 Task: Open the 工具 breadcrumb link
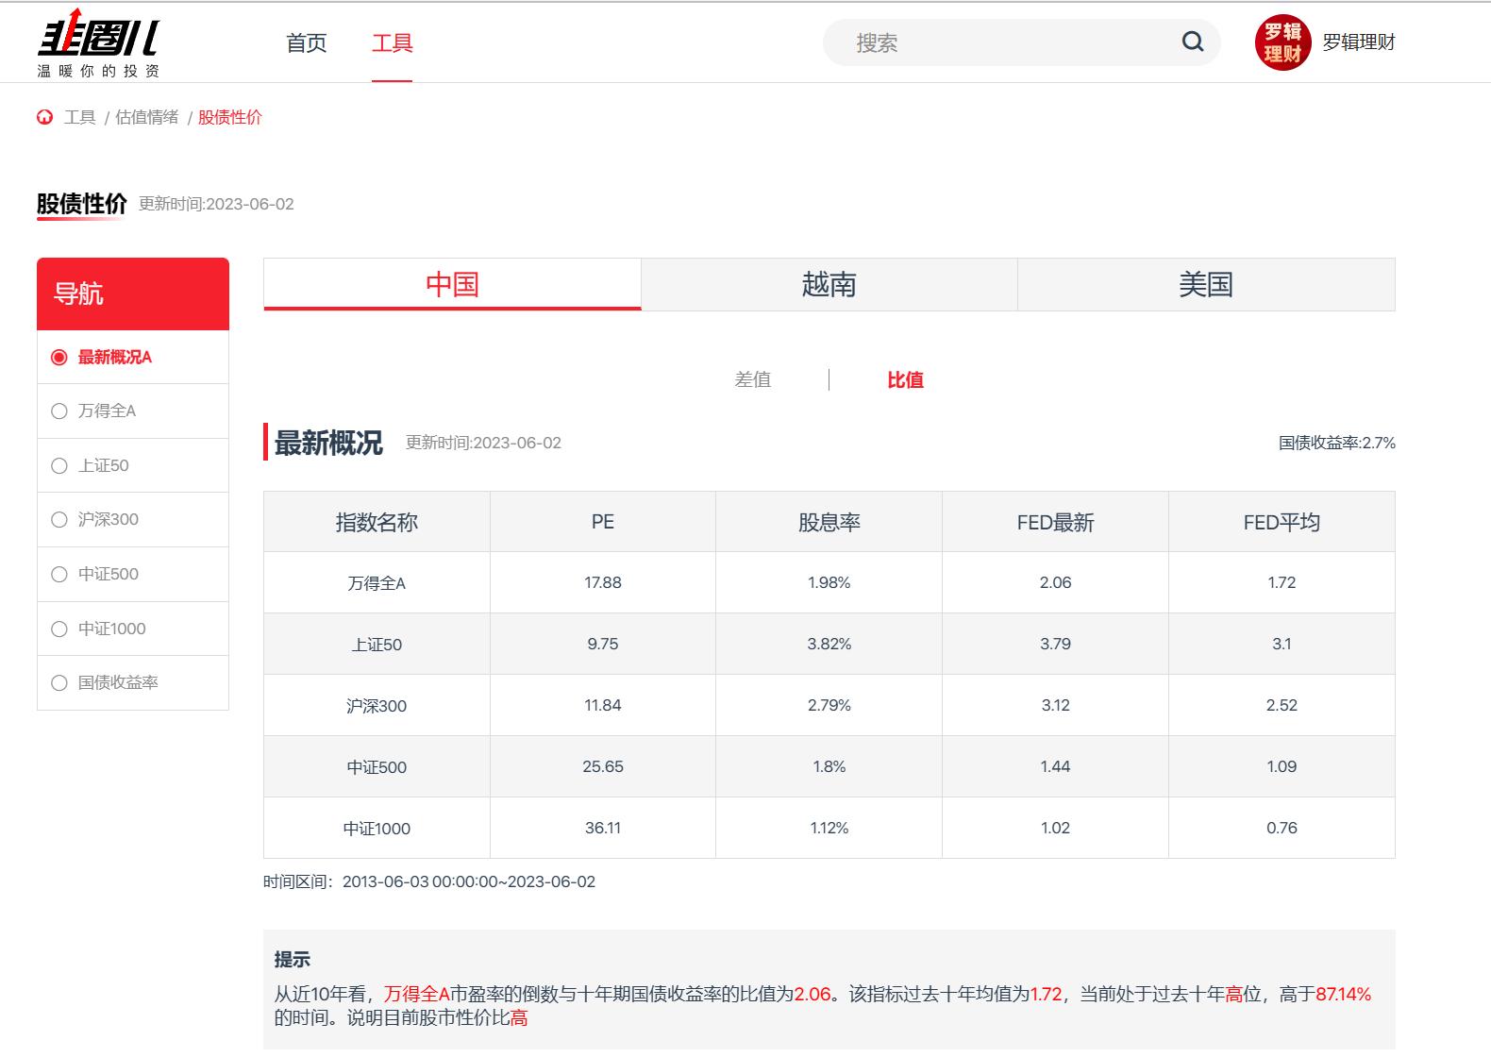[80, 117]
